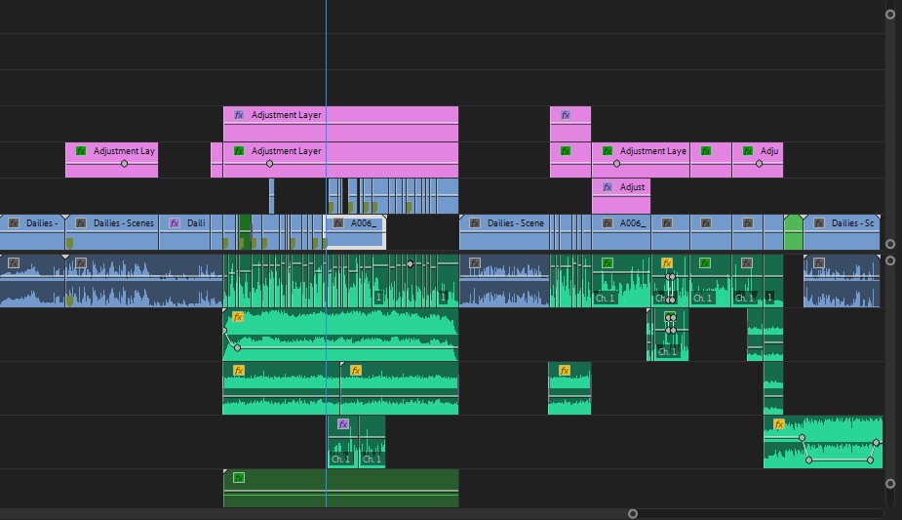Click the top handle of the video tracks vertical scrollbar
This screenshot has width=902, height=520.
coord(890,14)
